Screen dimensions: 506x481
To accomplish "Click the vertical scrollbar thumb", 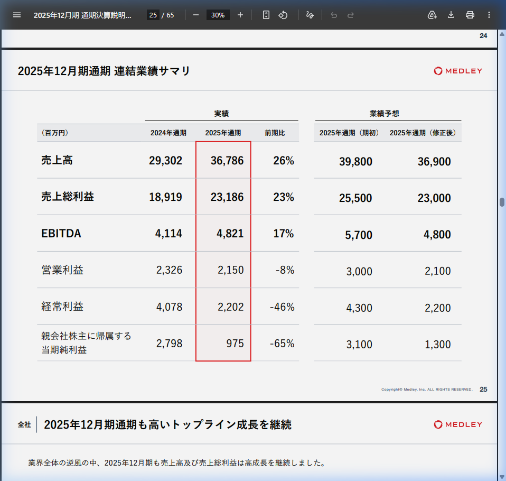I will click(502, 202).
